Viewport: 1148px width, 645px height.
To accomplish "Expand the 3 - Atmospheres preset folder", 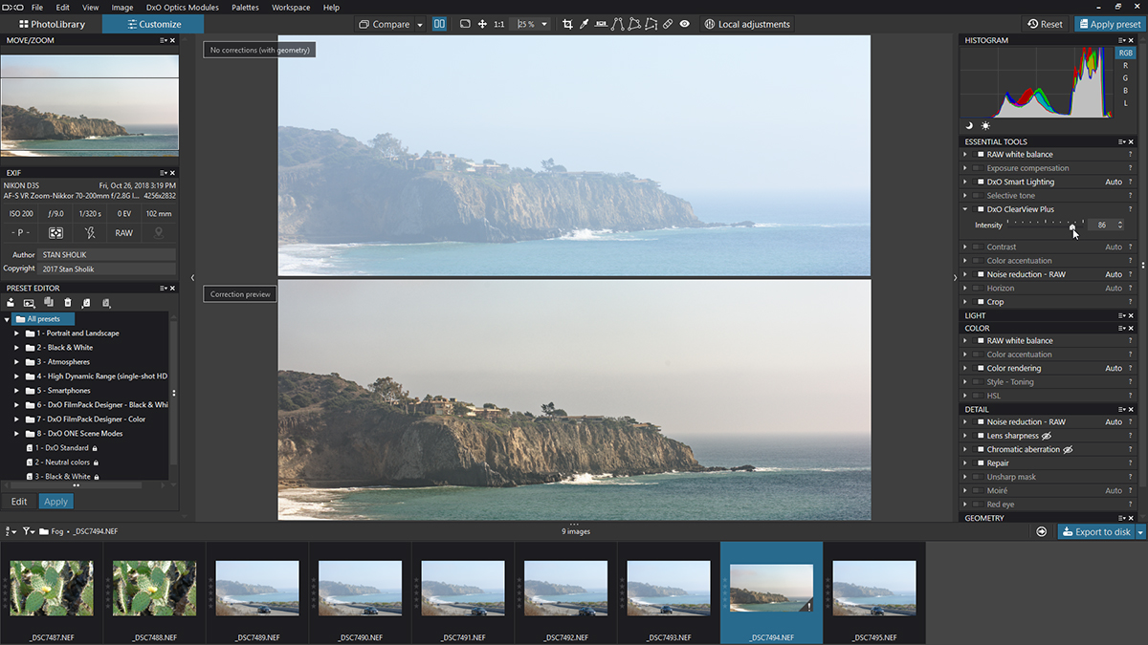I will click(x=16, y=362).
